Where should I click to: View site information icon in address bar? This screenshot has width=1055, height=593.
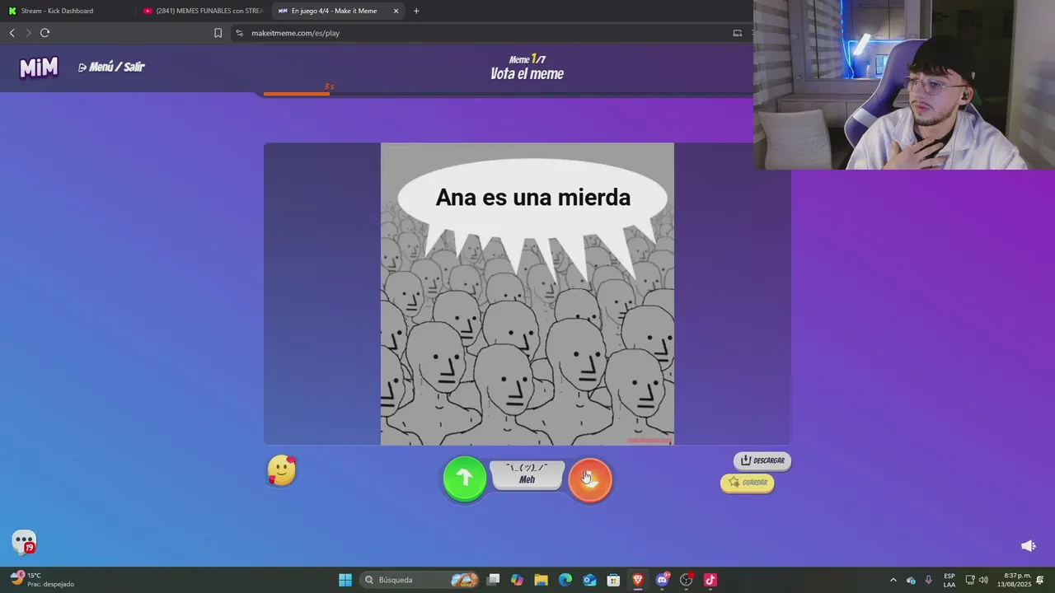click(239, 33)
